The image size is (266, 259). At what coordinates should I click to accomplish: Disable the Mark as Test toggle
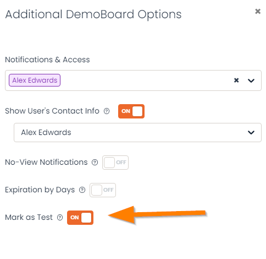(80, 218)
